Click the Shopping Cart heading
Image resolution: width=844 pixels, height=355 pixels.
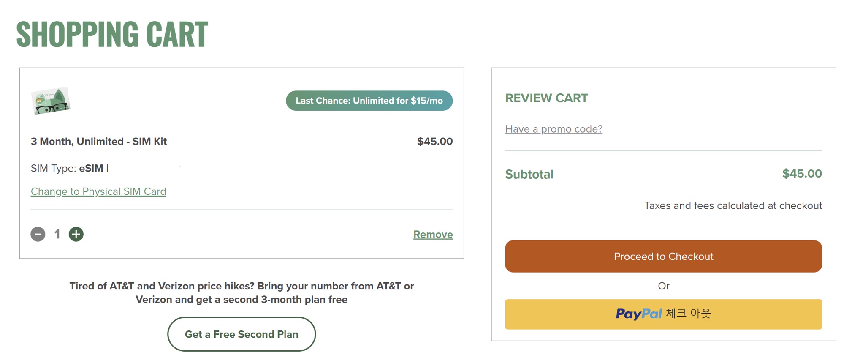112,34
